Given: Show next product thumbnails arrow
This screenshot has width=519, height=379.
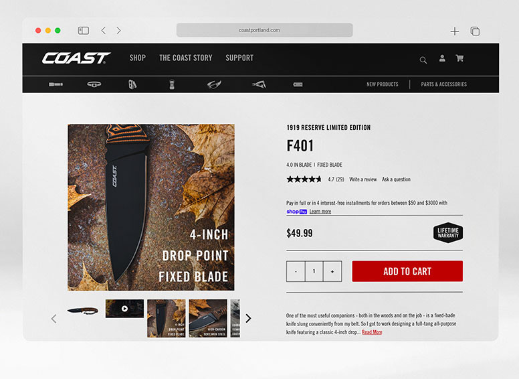Looking at the screenshot, I should (x=248, y=318).
